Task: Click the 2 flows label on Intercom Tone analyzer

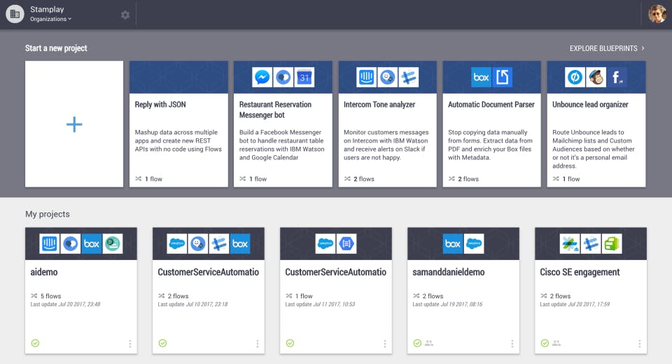Action: tap(364, 179)
